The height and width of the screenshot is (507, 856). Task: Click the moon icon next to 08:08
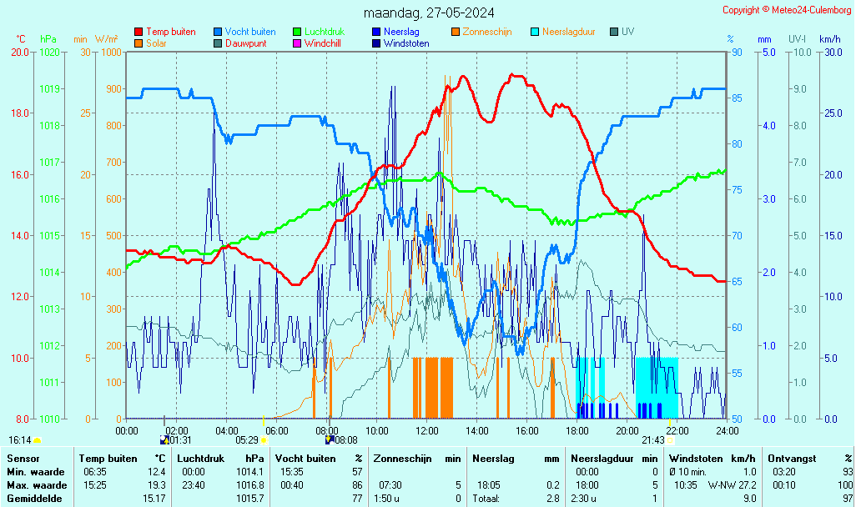pyautogui.click(x=330, y=439)
